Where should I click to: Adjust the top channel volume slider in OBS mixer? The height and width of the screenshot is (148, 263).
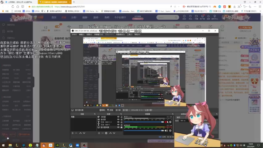click(144, 122)
